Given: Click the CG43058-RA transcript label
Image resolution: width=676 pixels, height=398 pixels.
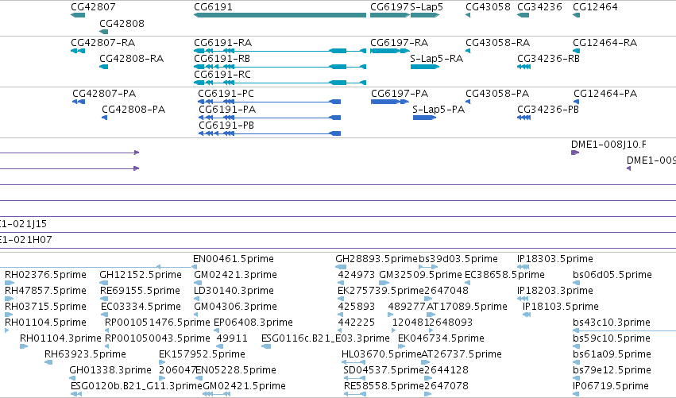Looking at the screenshot, I should [497, 43].
